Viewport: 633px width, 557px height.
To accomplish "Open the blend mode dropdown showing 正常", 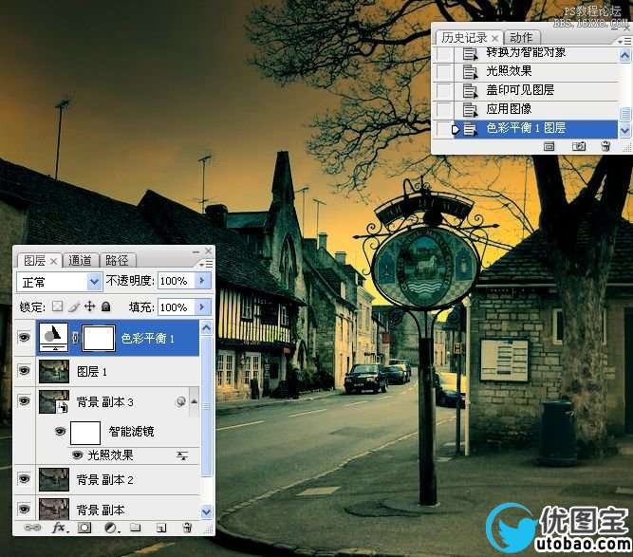I will [95, 282].
